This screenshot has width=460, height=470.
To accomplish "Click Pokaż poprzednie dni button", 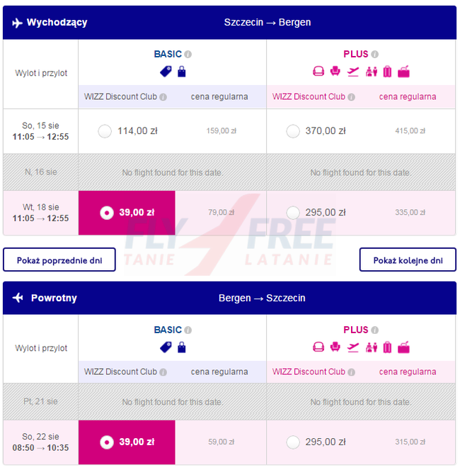I will tap(59, 259).
